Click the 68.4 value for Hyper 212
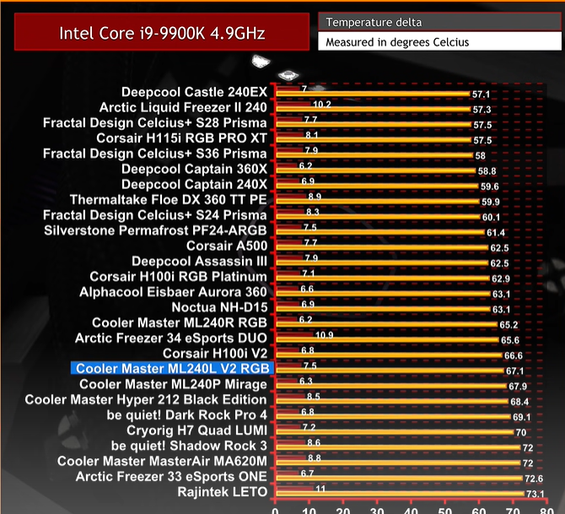Screen dimensions: 565x514 519,402
